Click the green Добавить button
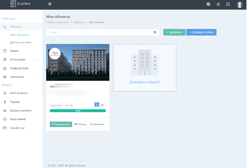Screen dimensions: 247x168 174,32
